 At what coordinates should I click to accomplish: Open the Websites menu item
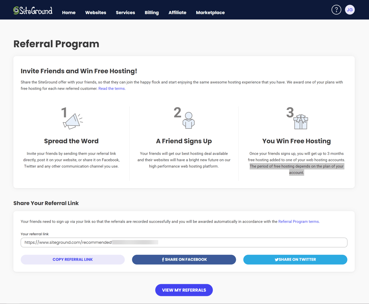click(x=96, y=12)
